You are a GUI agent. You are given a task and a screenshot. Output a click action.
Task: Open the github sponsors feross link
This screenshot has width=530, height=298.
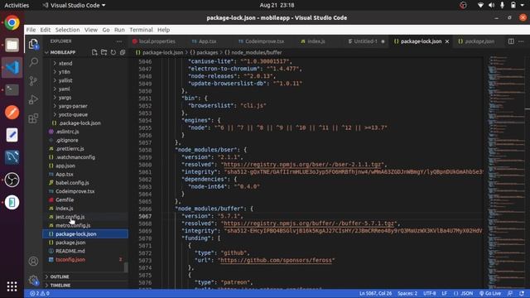[276, 260]
